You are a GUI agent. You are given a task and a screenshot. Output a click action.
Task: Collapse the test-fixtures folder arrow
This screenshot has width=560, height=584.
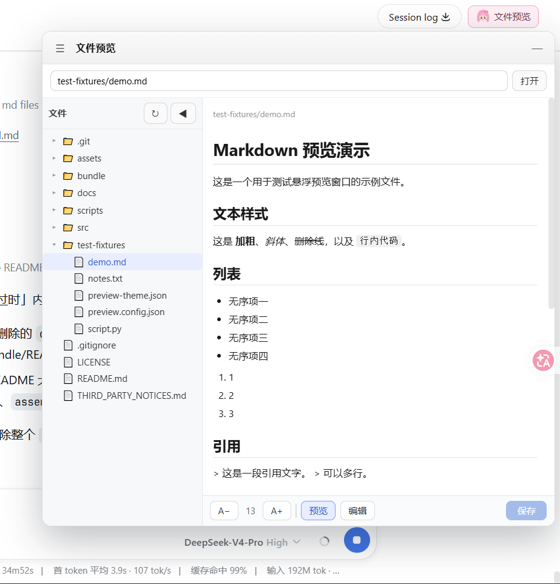54,245
